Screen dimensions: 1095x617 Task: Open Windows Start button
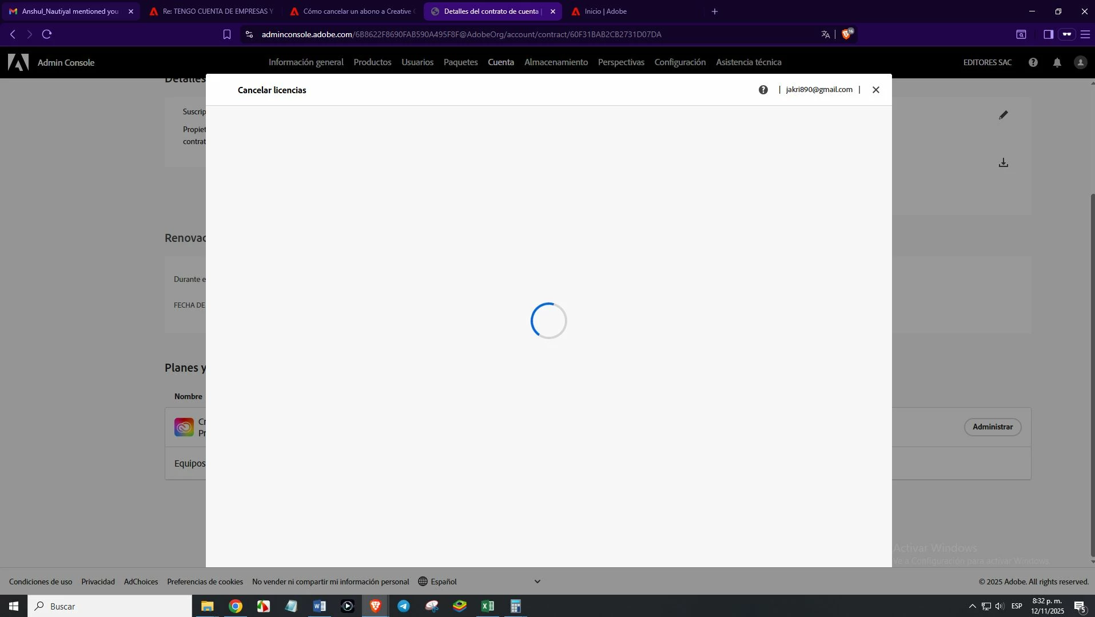(14, 606)
